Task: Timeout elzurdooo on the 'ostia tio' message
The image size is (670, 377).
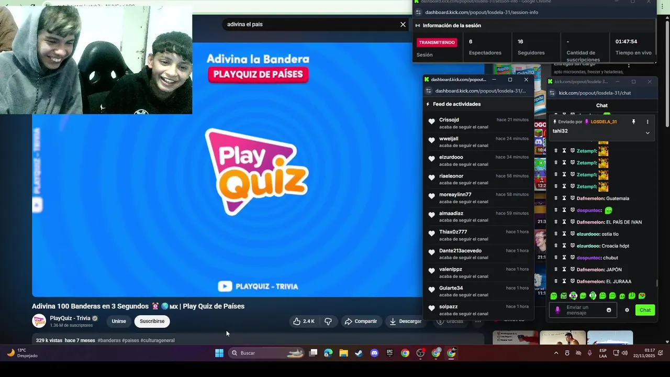Action: click(564, 234)
